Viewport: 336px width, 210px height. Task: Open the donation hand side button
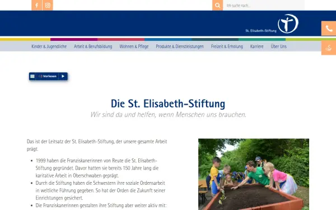(329, 48)
